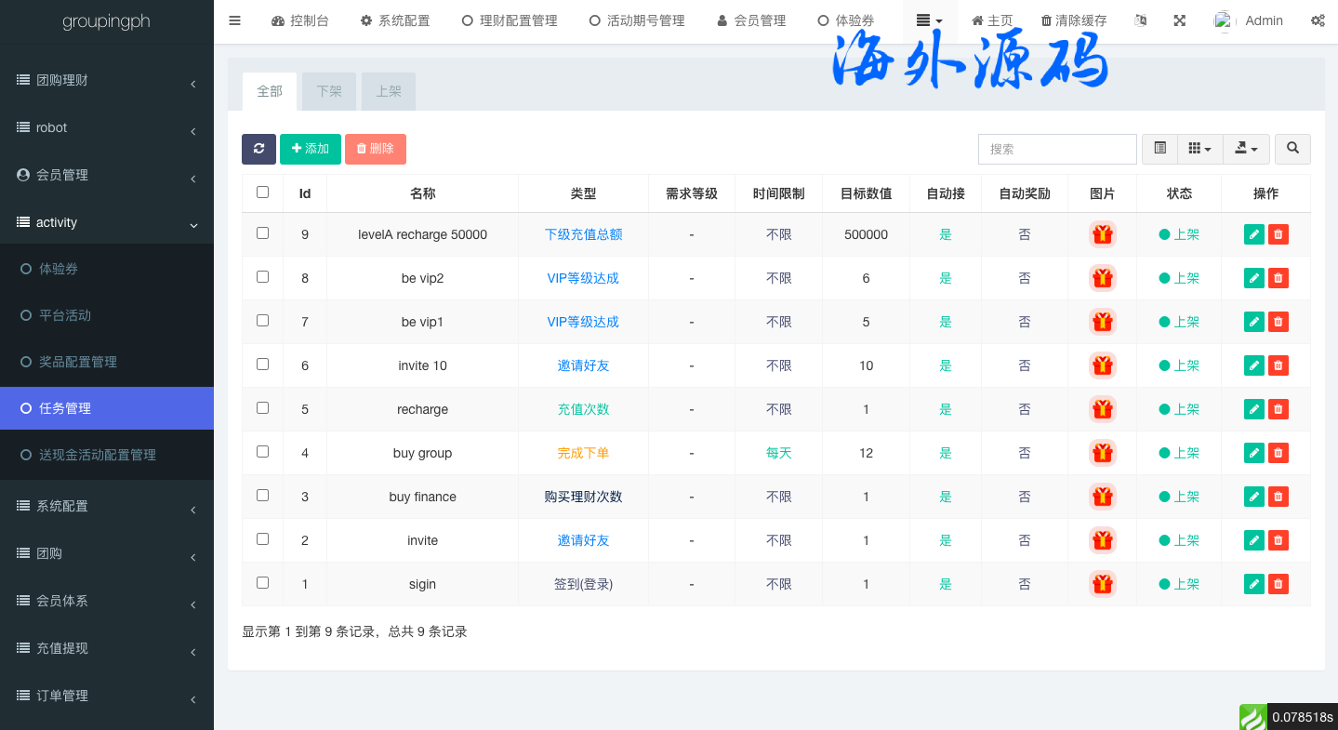Screen dimensions: 1338x730
Task: Toggle table card view icon
Action: 1159,149
